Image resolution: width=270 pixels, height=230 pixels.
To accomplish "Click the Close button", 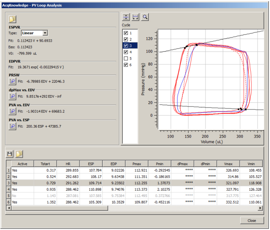I will (x=251, y=221).
